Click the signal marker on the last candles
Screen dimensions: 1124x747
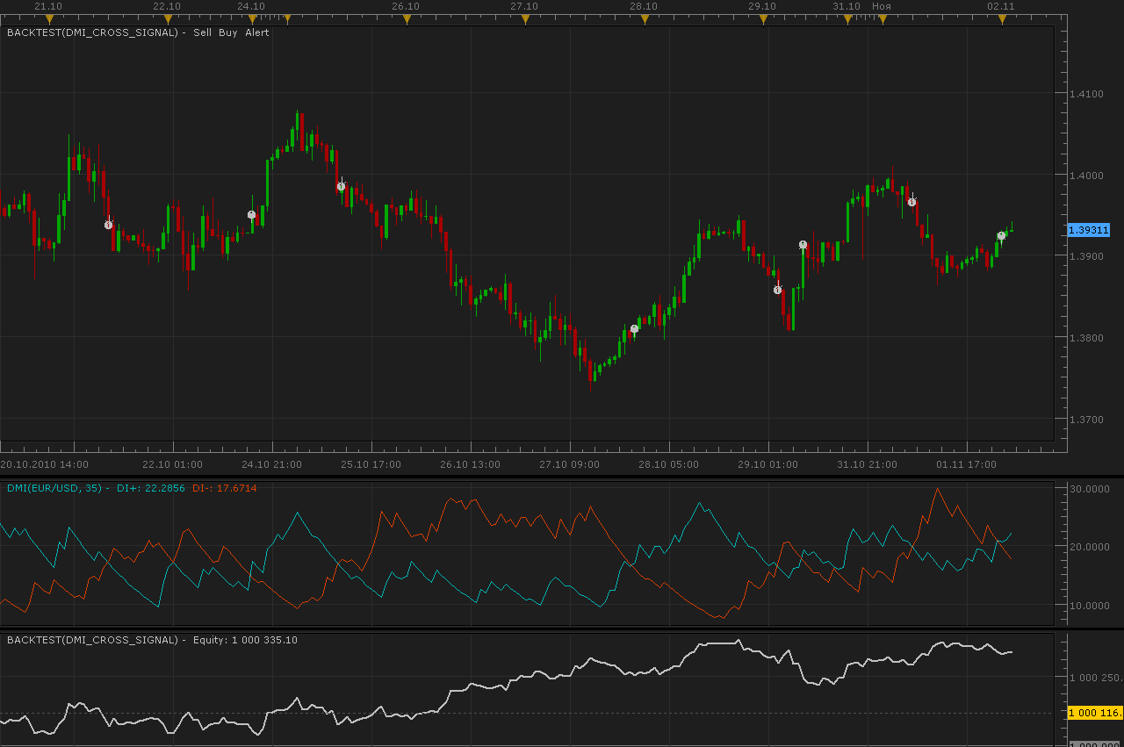1001,235
